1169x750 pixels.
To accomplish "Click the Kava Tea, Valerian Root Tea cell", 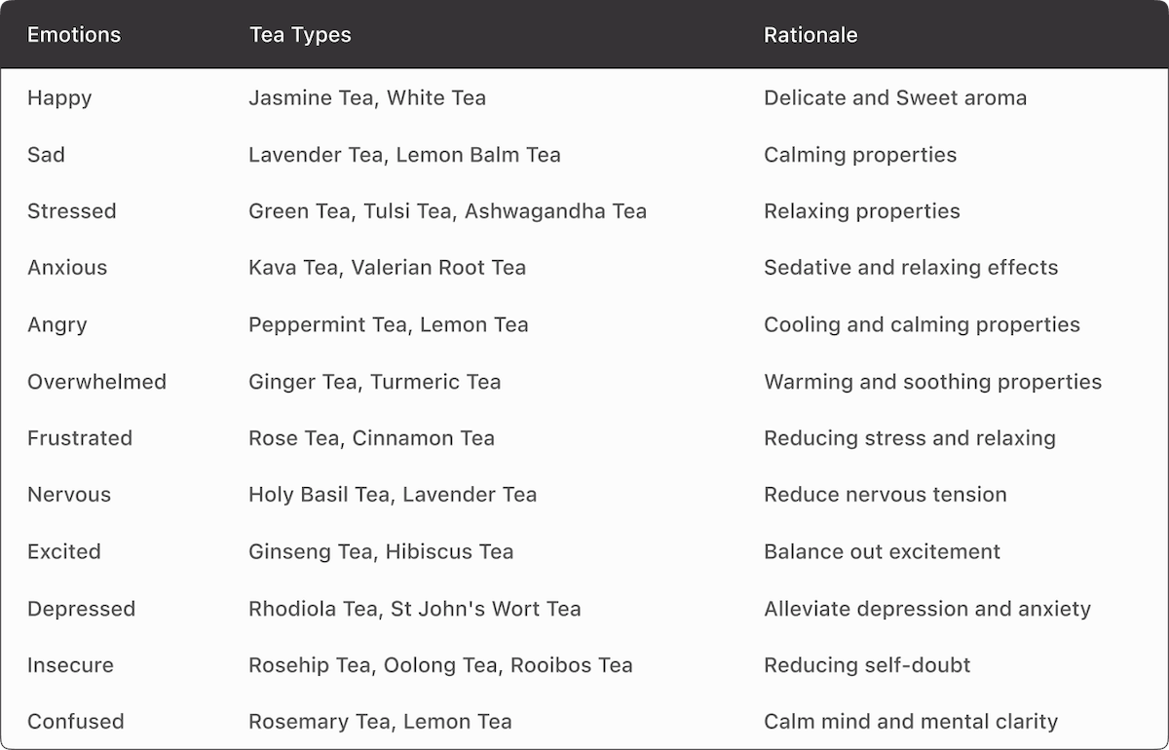I will 387,267.
